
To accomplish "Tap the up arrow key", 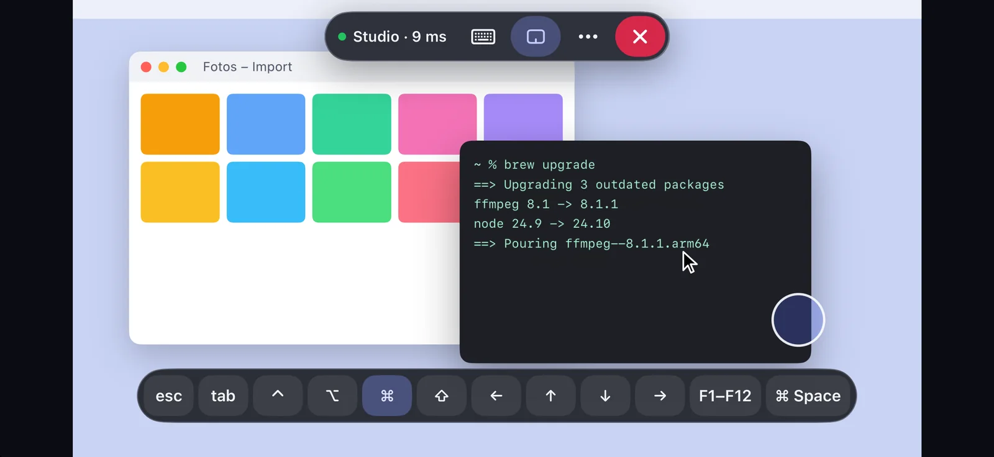I will [x=550, y=396].
